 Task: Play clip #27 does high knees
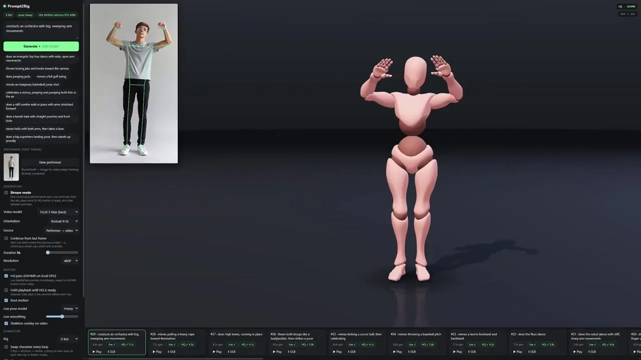tap(217, 351)
